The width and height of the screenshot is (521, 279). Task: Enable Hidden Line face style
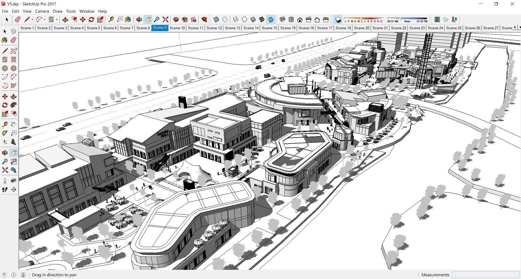pyautogui.click(x=244, y=20)
